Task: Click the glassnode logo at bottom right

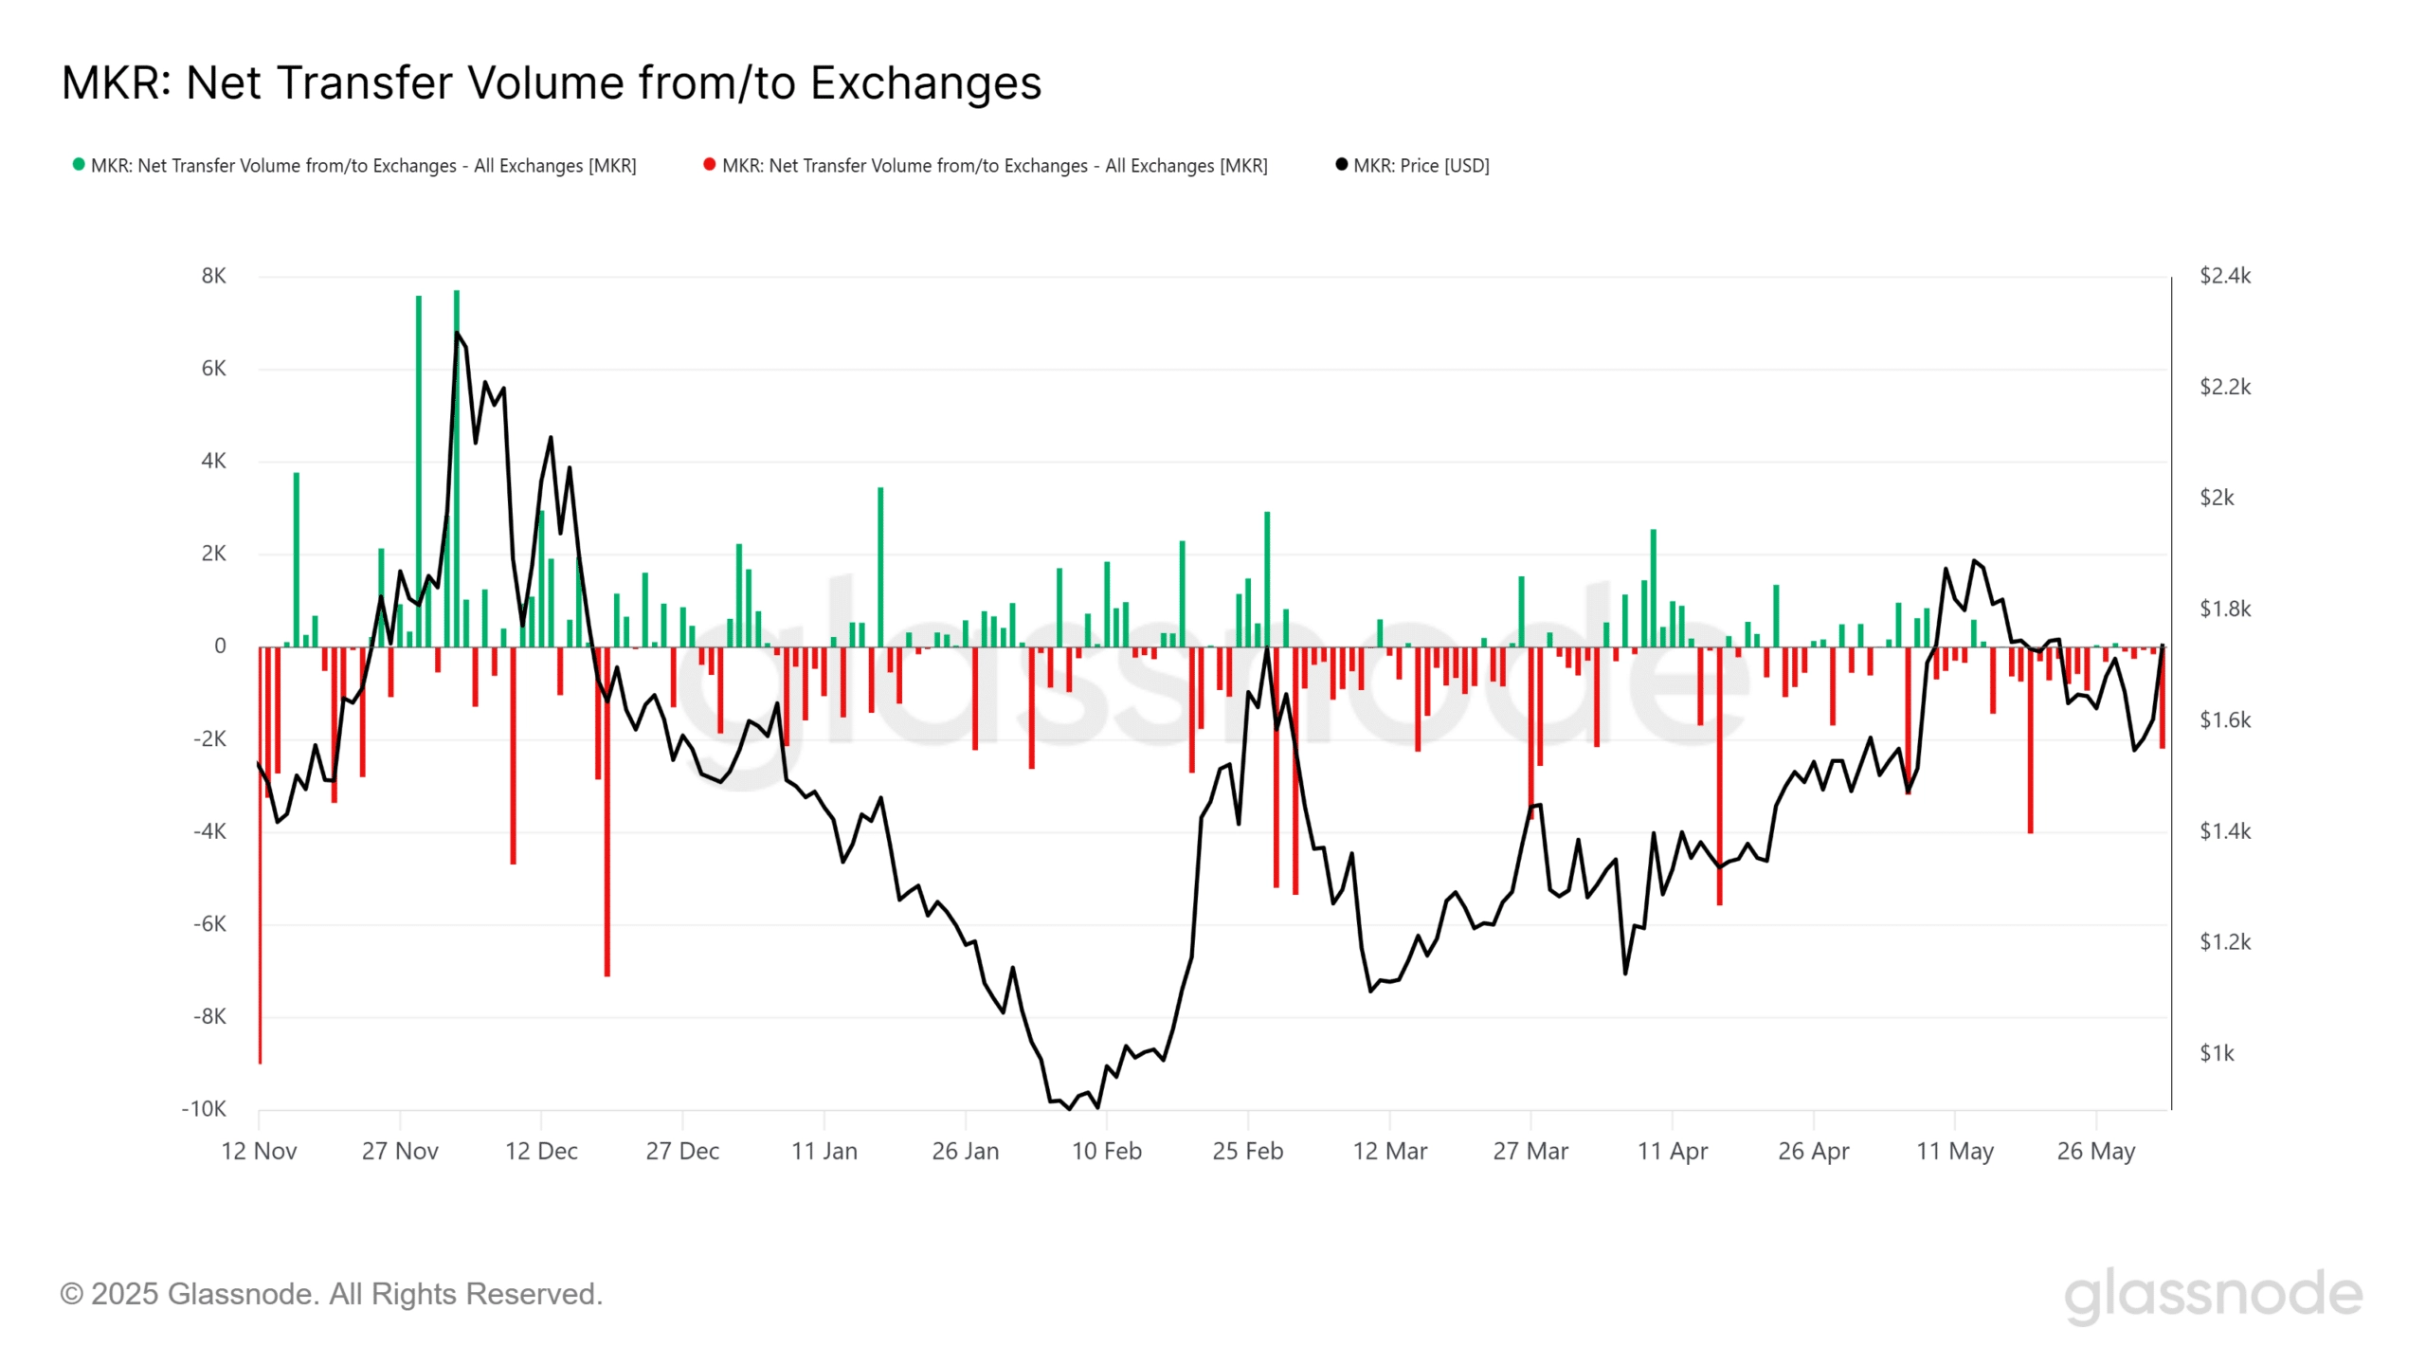Action: point(2213,1295)
